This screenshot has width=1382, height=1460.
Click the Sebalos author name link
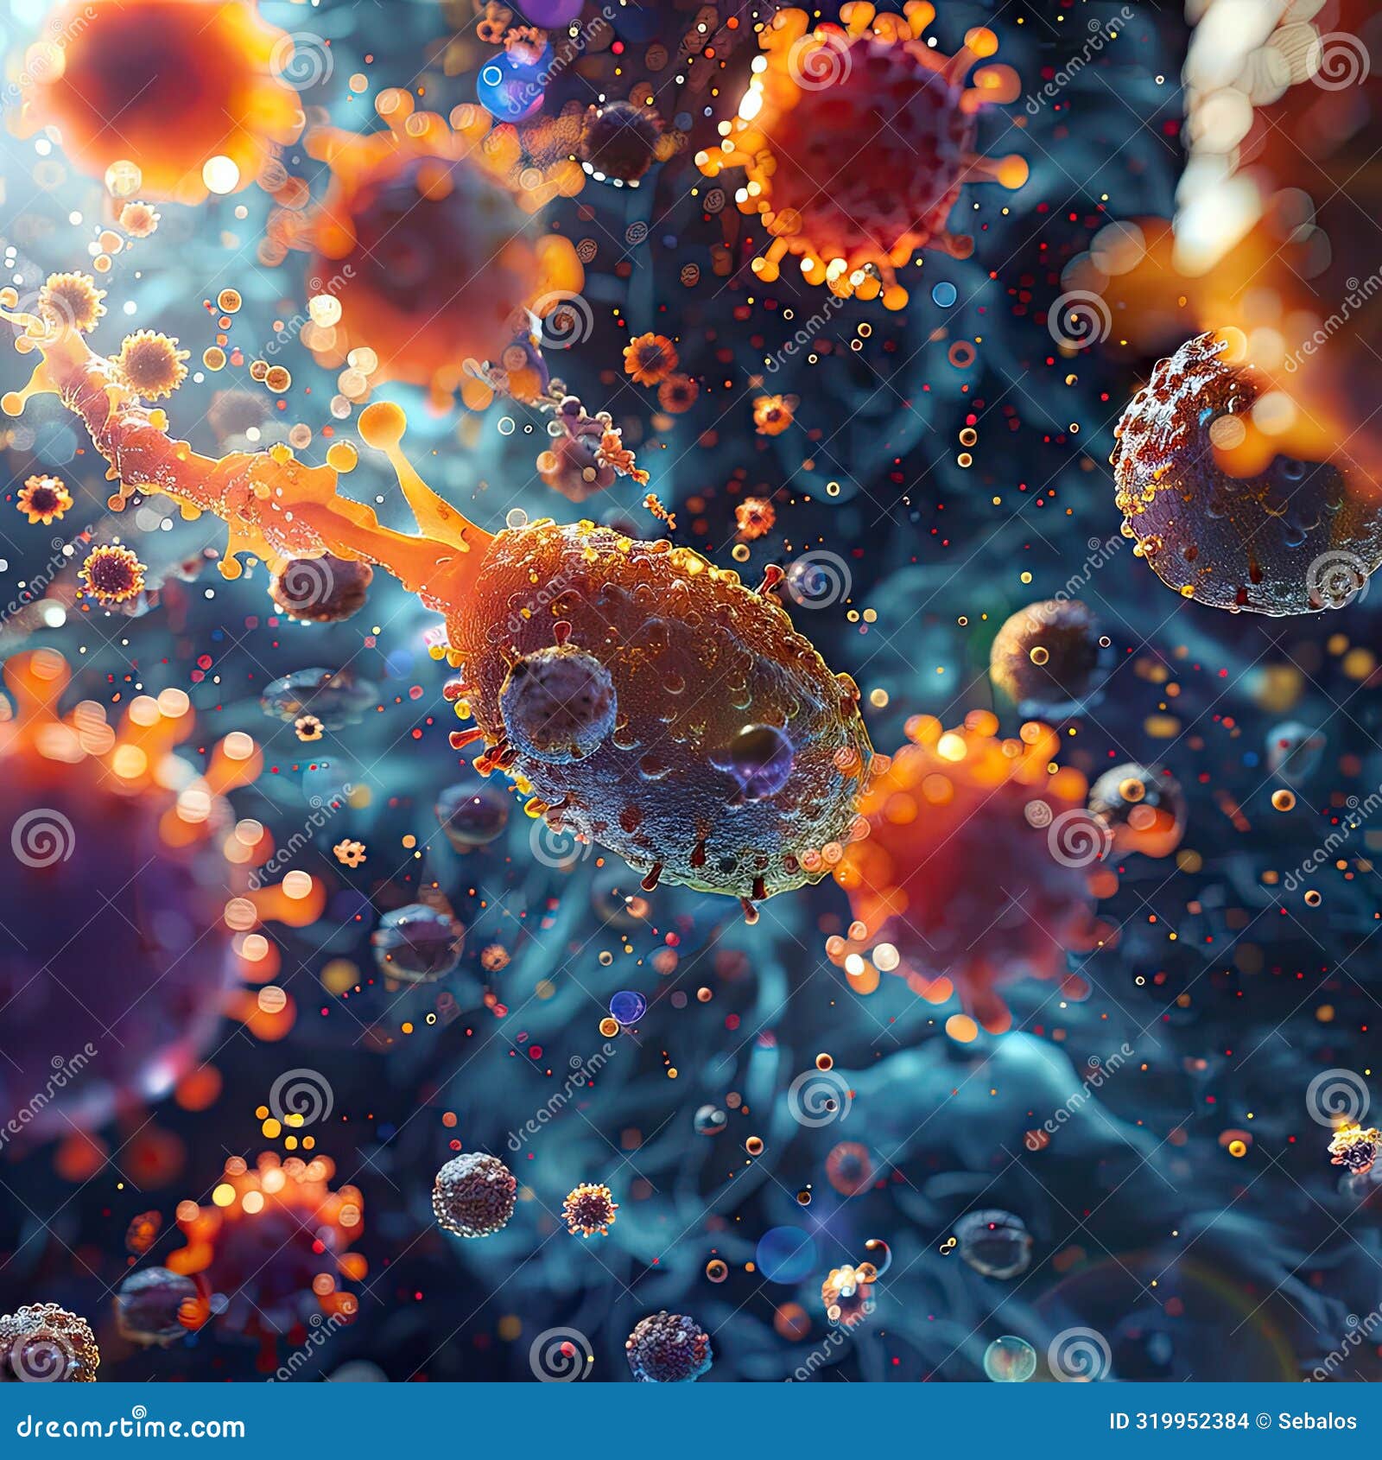click(x=1317, y=1420)
